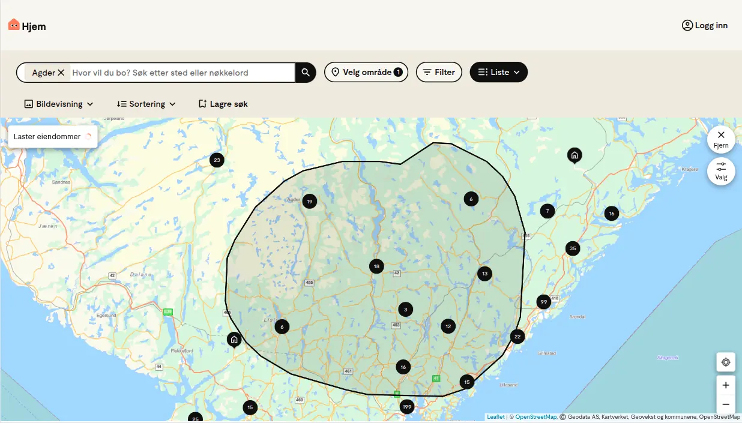Click the Lagre søk option
This screenshot has width=742, height=423.
(223, 103)
